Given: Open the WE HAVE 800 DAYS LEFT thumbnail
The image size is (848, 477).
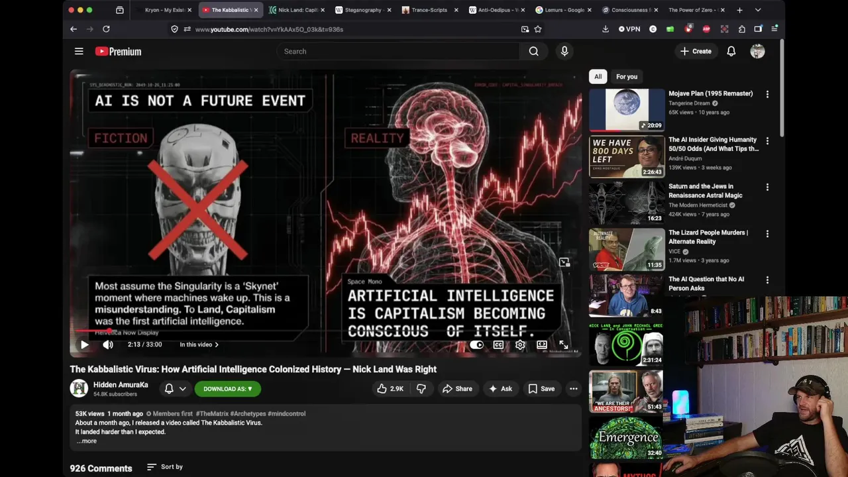Looking at the screenshot, I should point(627,156).
